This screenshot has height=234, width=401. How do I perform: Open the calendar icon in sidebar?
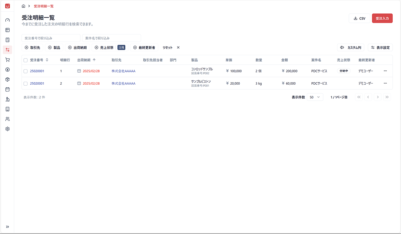coord(7,89)
